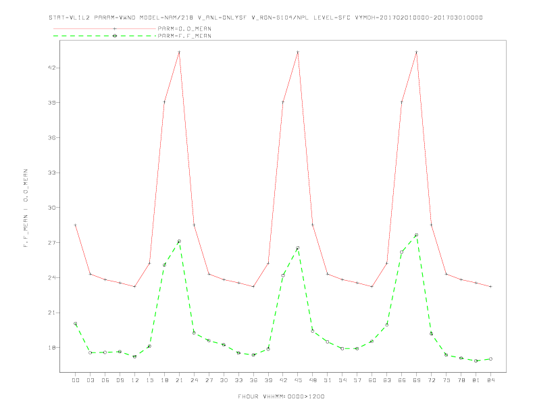
Task: Click x-axis forecast hour label 78
Action: [x=461, y=380]
